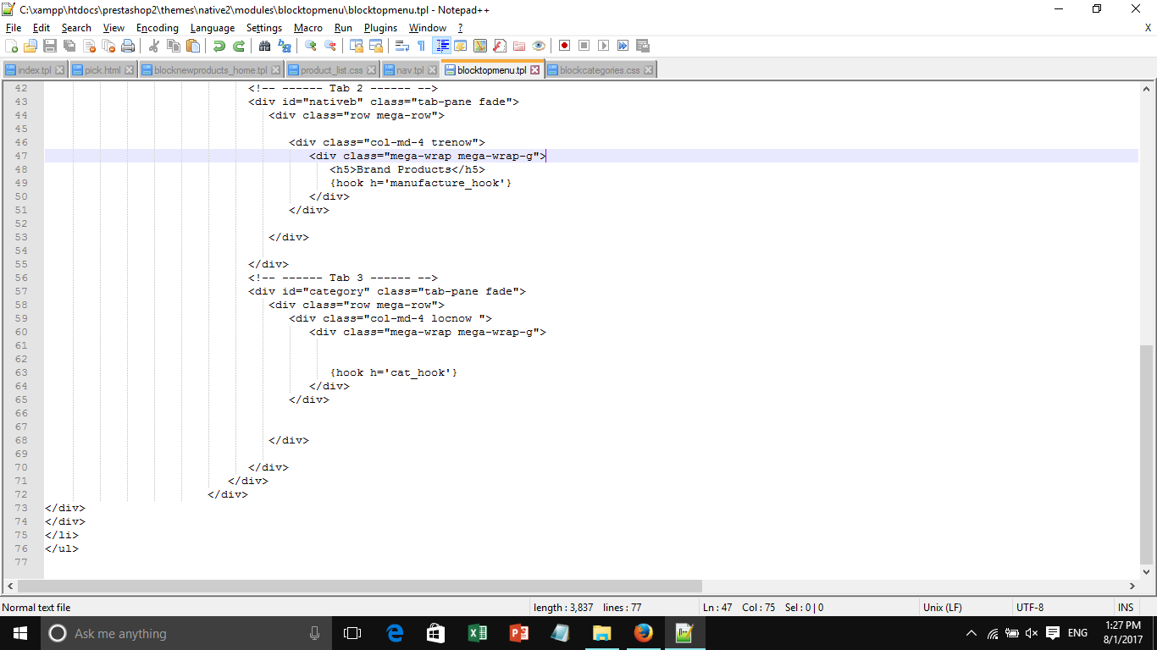Open Find with the binoculars icon
The image size is (1157, 650).
(265, 46)
